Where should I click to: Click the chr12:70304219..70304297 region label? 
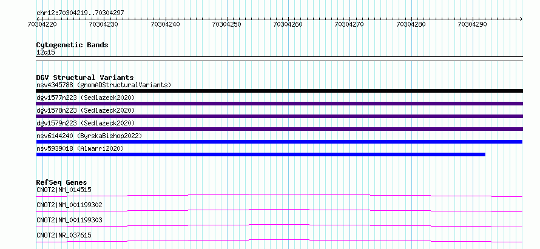coord(80,13)
